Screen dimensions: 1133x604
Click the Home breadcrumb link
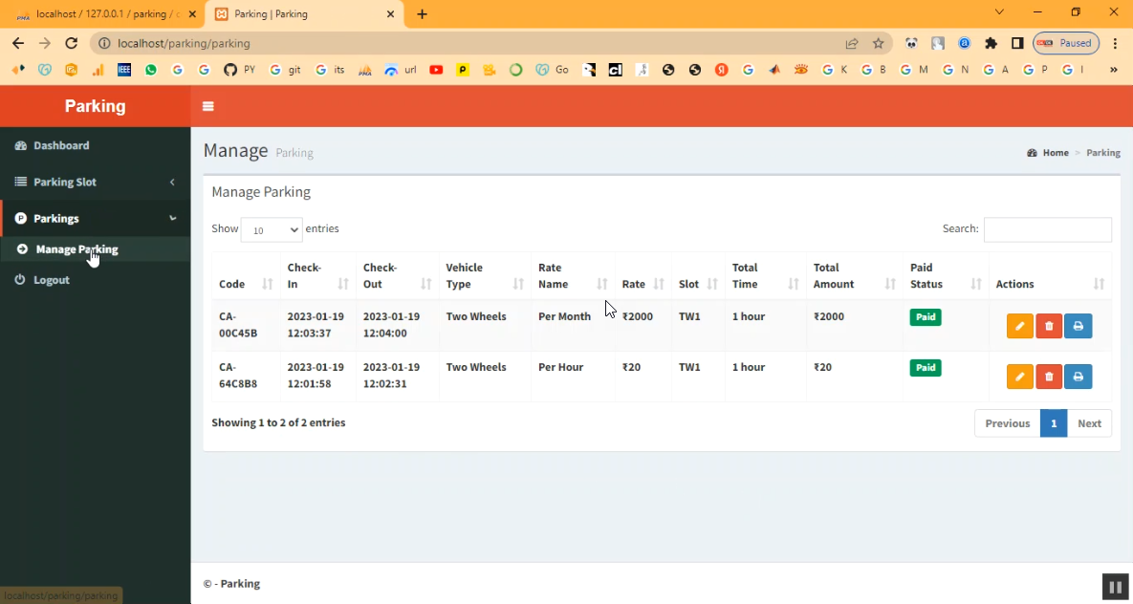[x=1055, y=153]
